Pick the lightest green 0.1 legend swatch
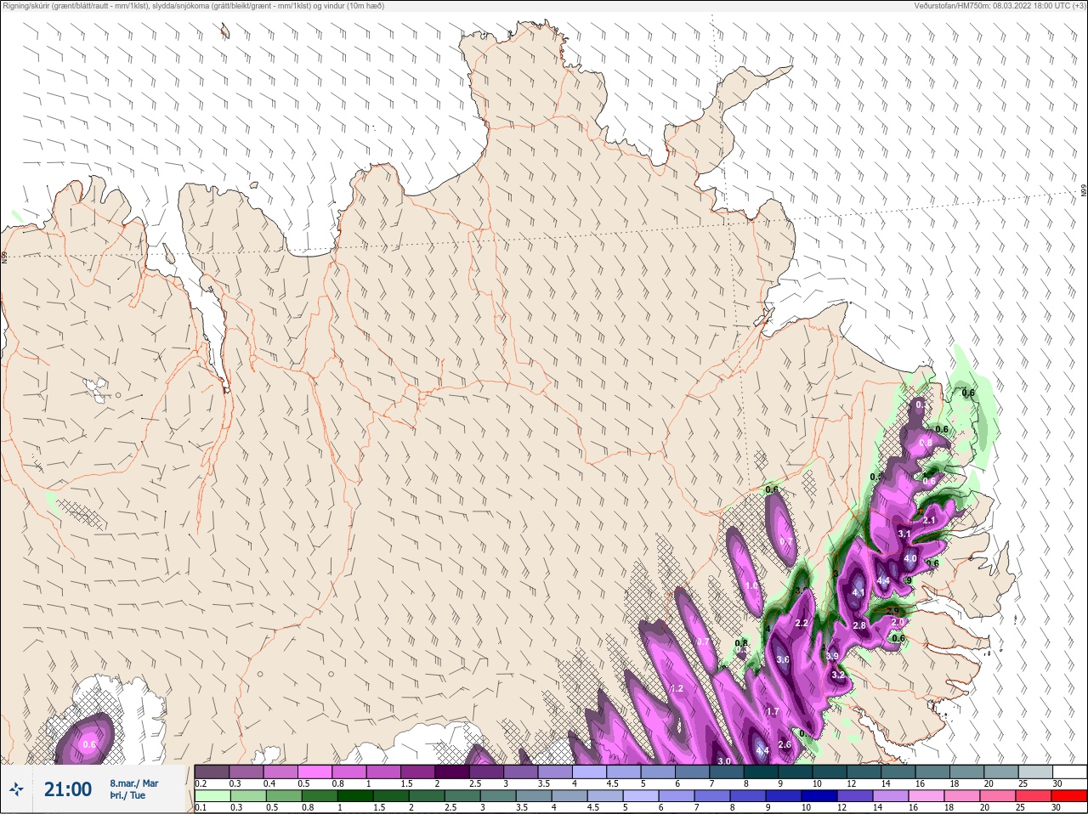Viewport: 1088px width, 814px height. [212, 796]
